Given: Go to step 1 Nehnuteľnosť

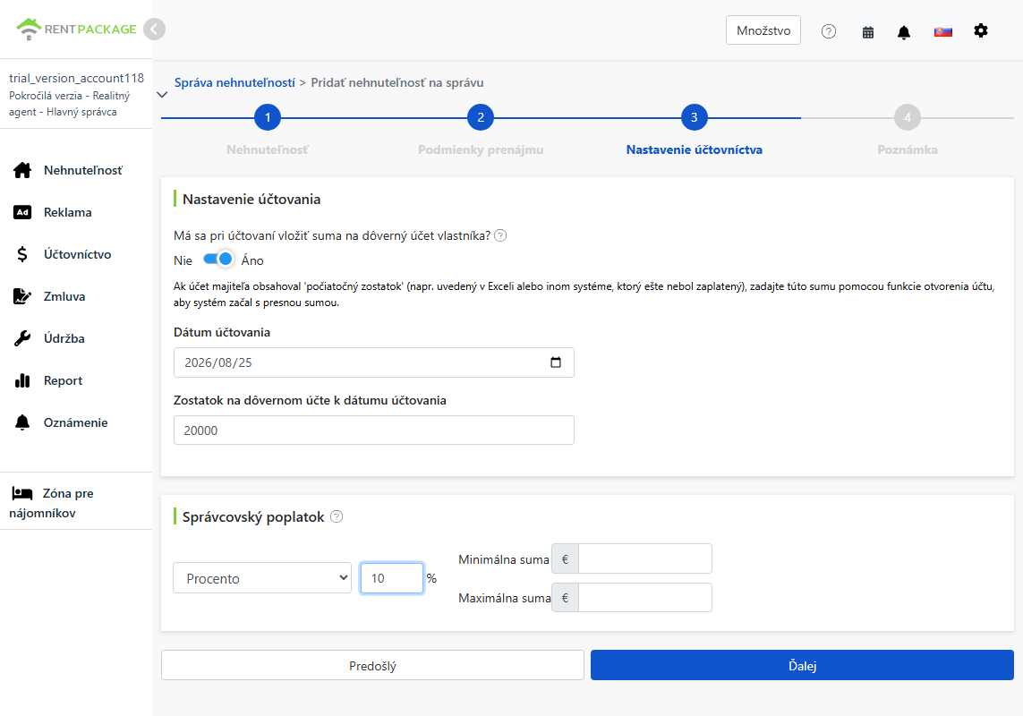Looking at the screenshot, I should click(268, 117).
